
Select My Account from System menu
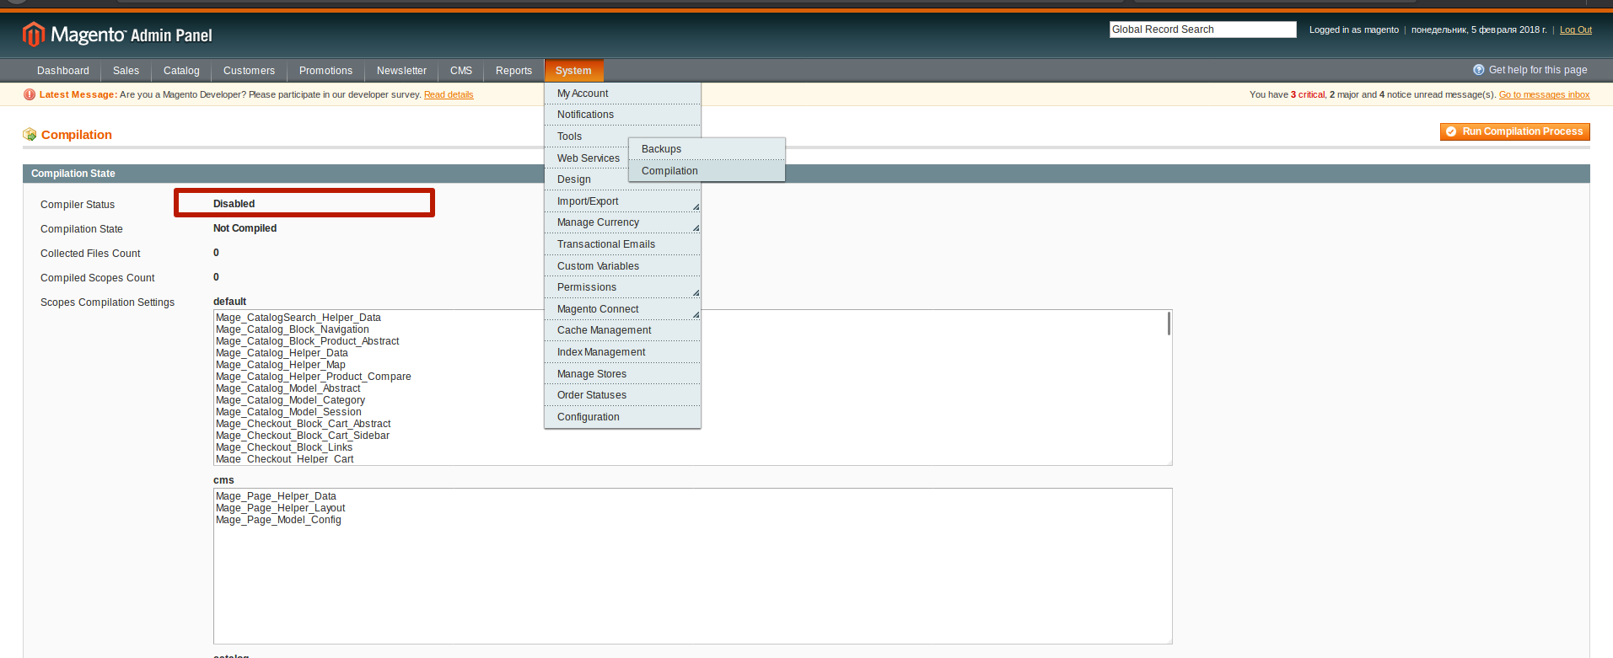tap(622, 94)
